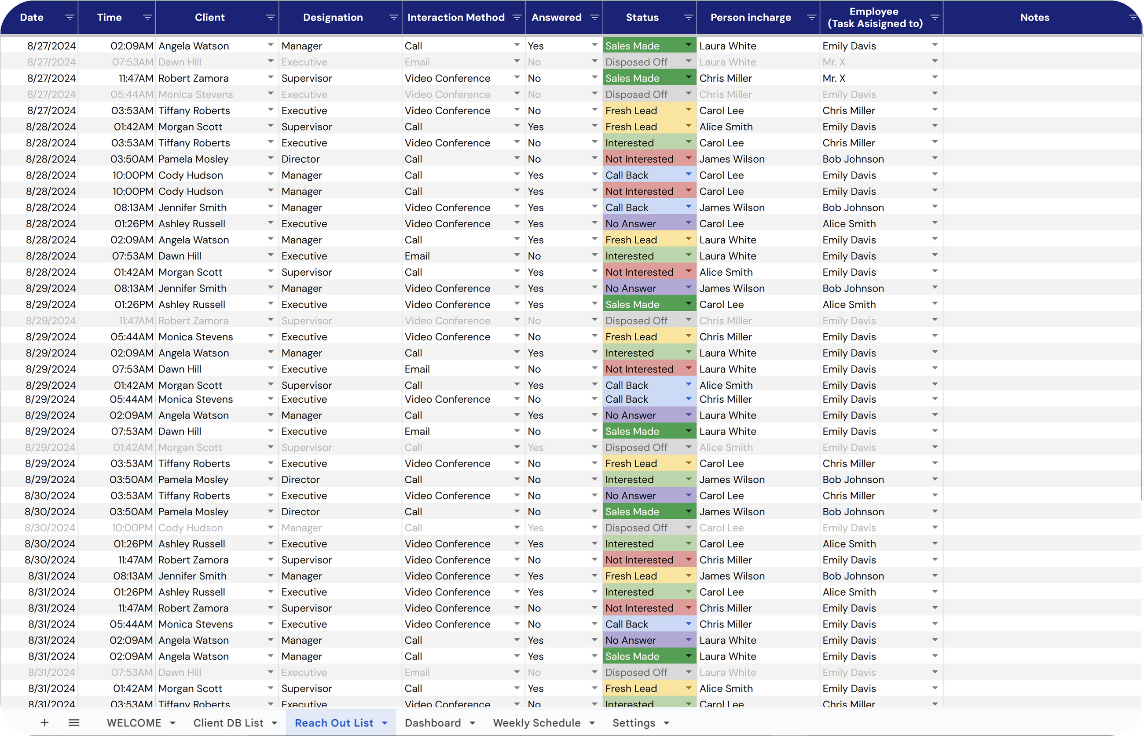
Task: Click the Date column filter icon
Action: (70, 18)
